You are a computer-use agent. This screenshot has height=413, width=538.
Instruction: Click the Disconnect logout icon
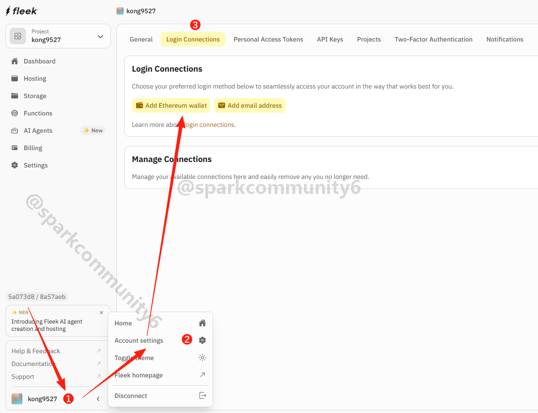(203, 396)
